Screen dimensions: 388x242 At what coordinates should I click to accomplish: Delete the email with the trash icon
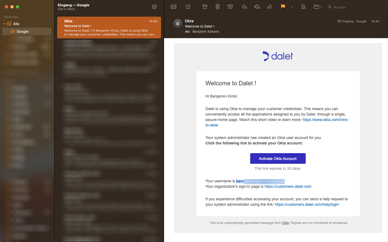218,7
